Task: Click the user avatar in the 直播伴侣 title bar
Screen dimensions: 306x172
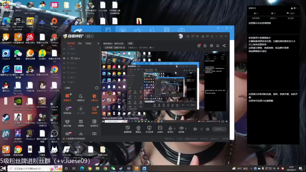Action: tap(181, 36)
